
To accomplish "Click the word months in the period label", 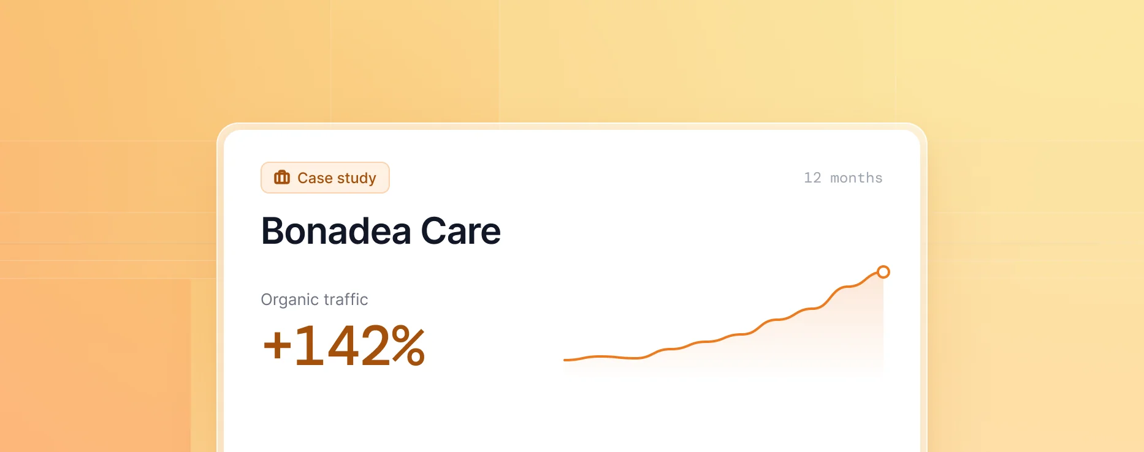I will (856, 178).
